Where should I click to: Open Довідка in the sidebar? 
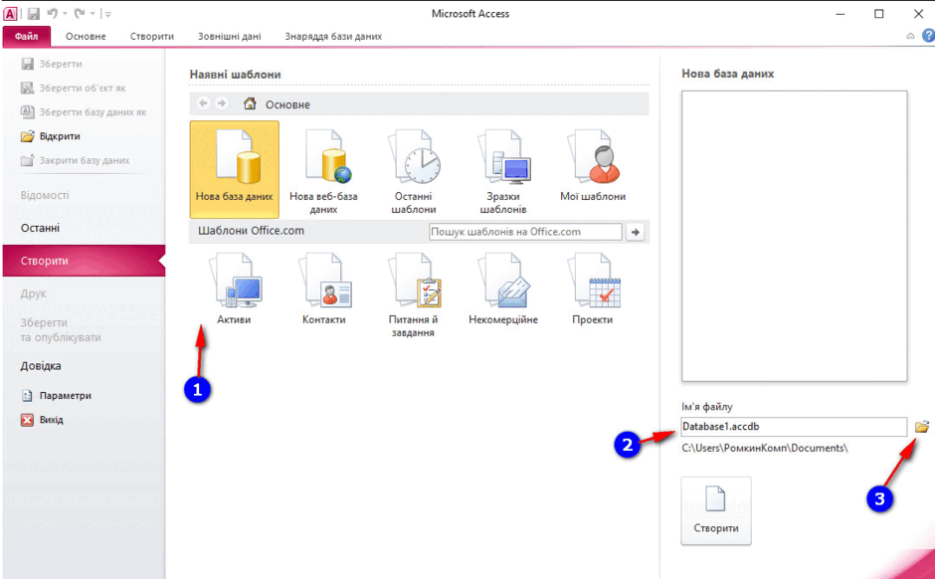click(41, 365)
